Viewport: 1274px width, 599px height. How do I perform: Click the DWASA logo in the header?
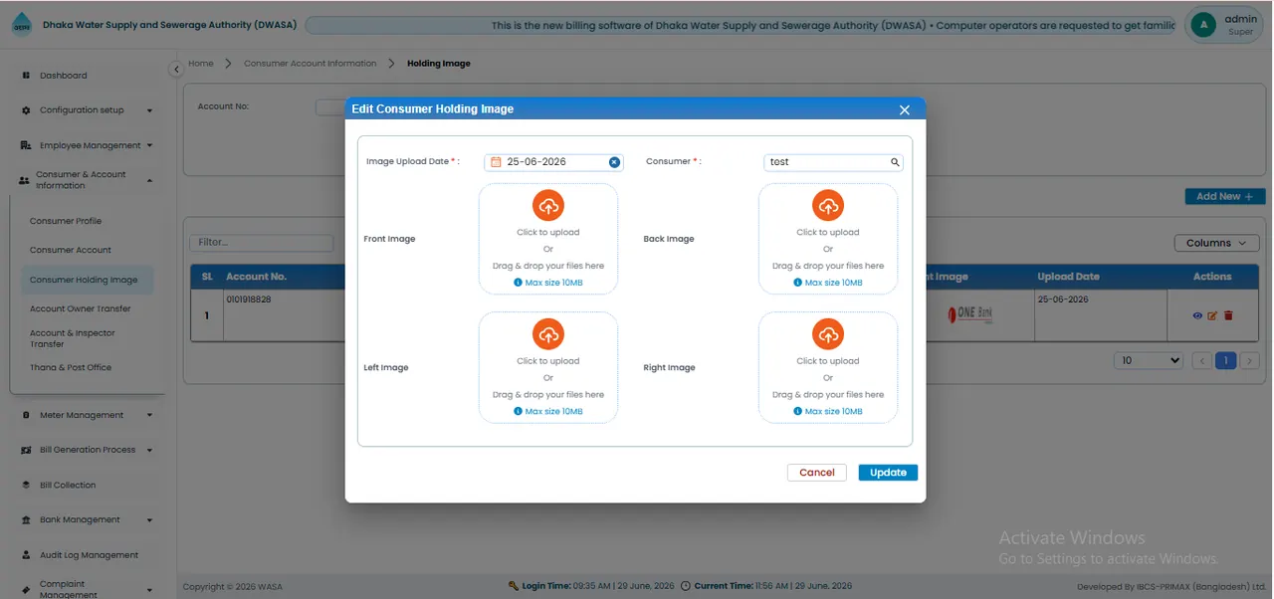[x=22, y=26]
